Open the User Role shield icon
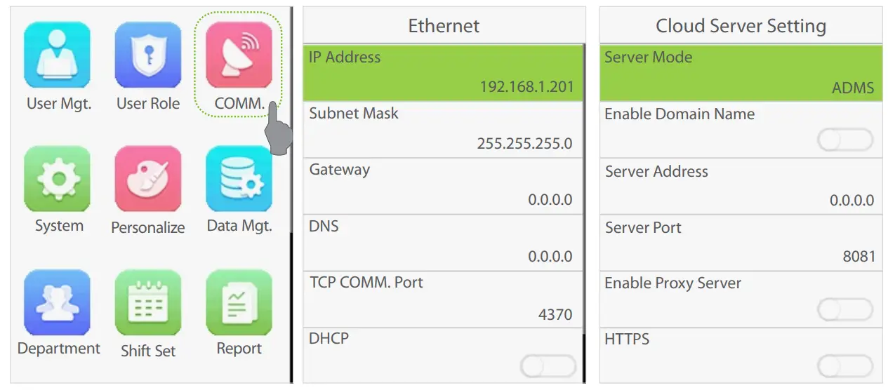Viewport: 888px width, 390px height. point(148,55)
